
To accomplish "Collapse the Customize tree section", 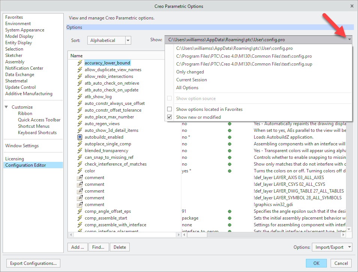I will click(x=7, y=107).
